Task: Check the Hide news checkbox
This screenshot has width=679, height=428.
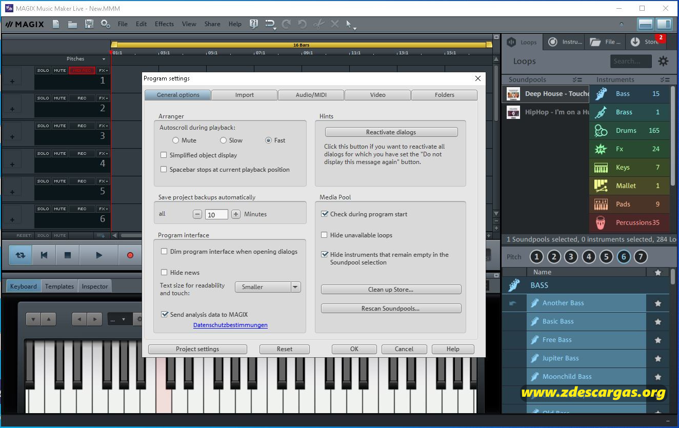Action: point(164,273)
